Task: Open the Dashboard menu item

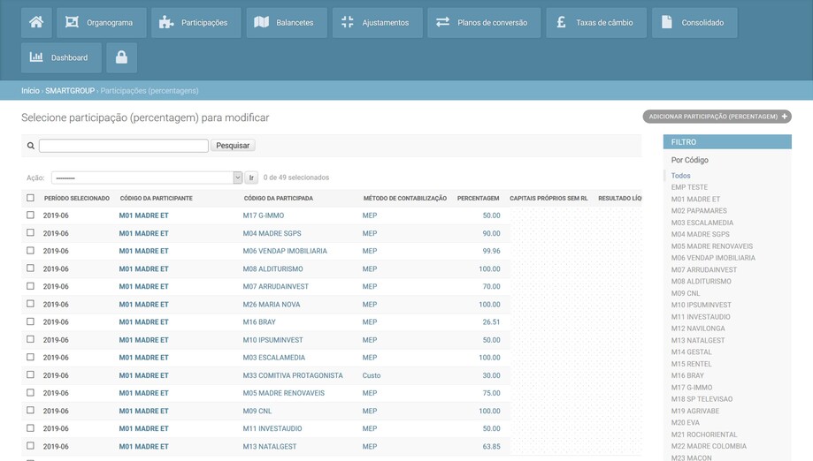Action: coord(61,57)
